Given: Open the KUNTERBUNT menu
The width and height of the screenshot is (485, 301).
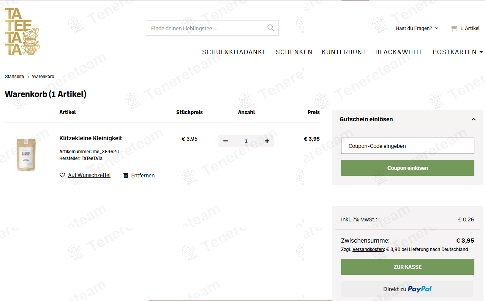Looking at the screenshot, I should (x=344, y=52).
